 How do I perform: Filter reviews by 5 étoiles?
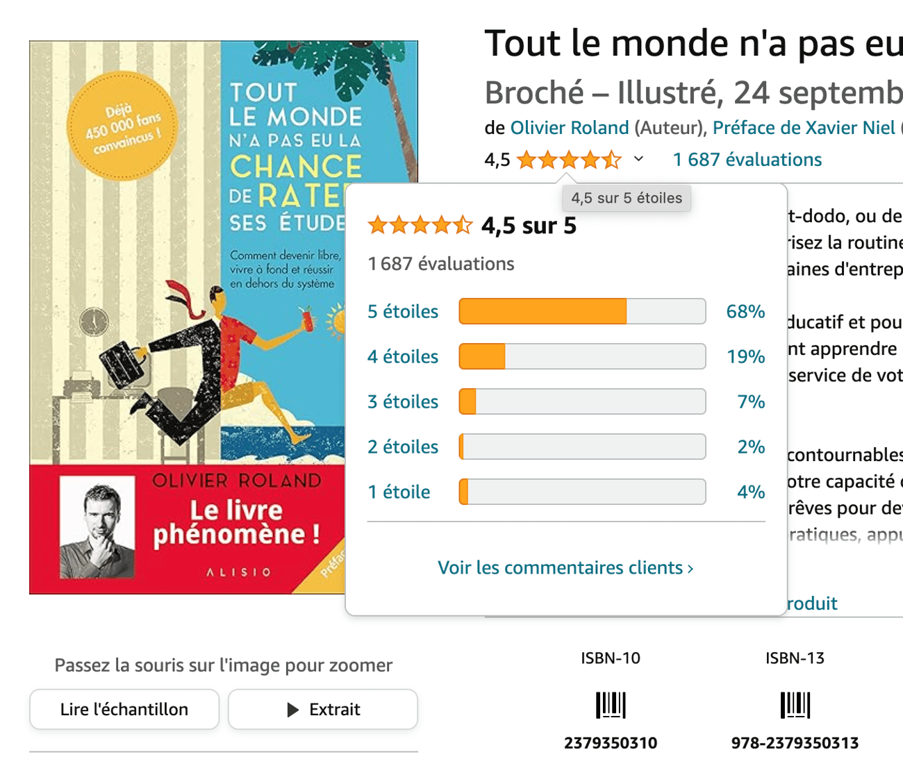click(403, 311)
